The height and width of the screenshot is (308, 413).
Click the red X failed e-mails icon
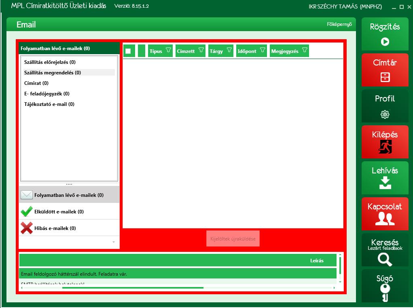click(27, 228)
